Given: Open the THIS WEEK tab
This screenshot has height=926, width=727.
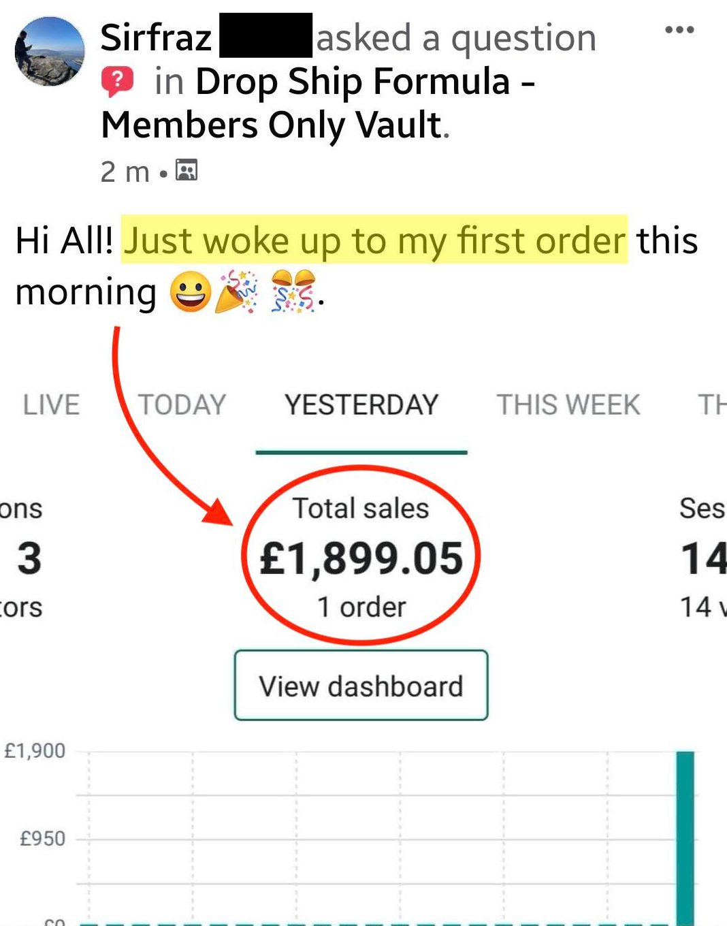Looking at the screenshot, I should (x=568, y=405).
